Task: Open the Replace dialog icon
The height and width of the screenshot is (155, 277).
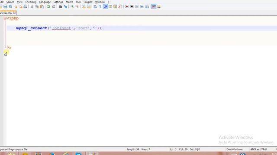Action: [x=65, y=7]
